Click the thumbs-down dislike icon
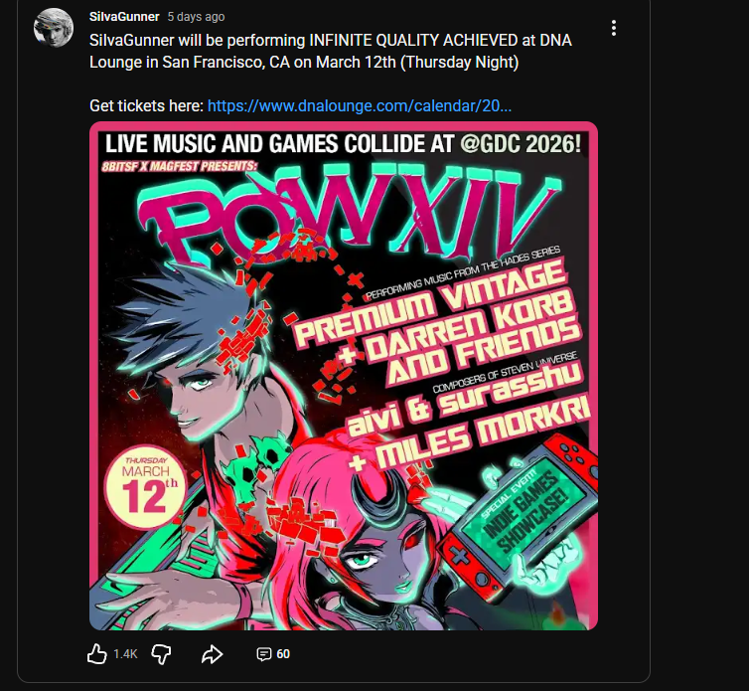 [162, 654]
